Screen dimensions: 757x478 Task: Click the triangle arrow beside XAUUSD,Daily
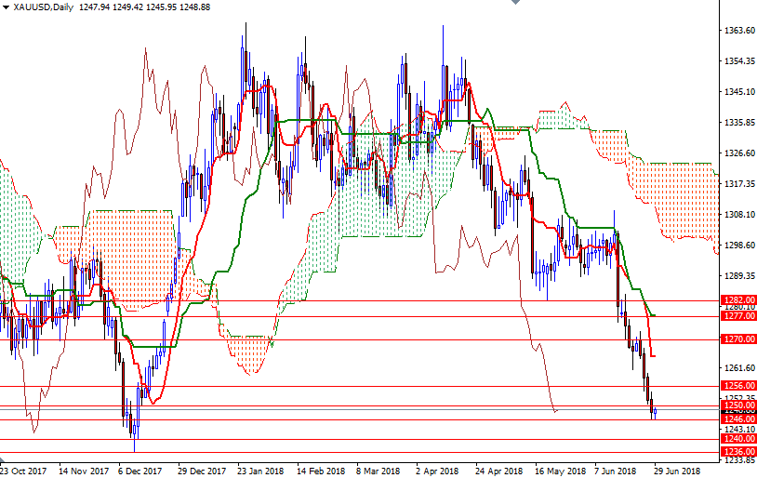coord(6,7)
